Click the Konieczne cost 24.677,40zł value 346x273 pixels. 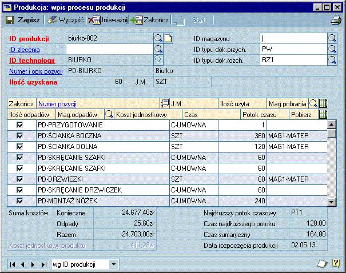pyautogui.click(x=125, y=212)
